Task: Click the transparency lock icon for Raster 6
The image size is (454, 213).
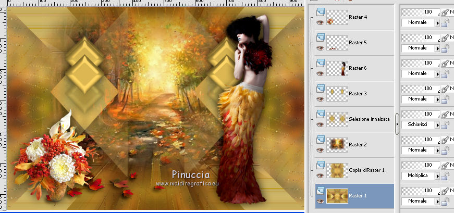Action: pos(445,74)
